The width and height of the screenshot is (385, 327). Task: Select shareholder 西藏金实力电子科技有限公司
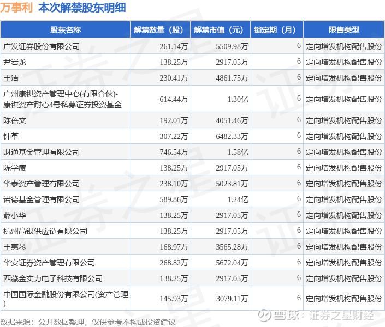[x=53, y=278]
